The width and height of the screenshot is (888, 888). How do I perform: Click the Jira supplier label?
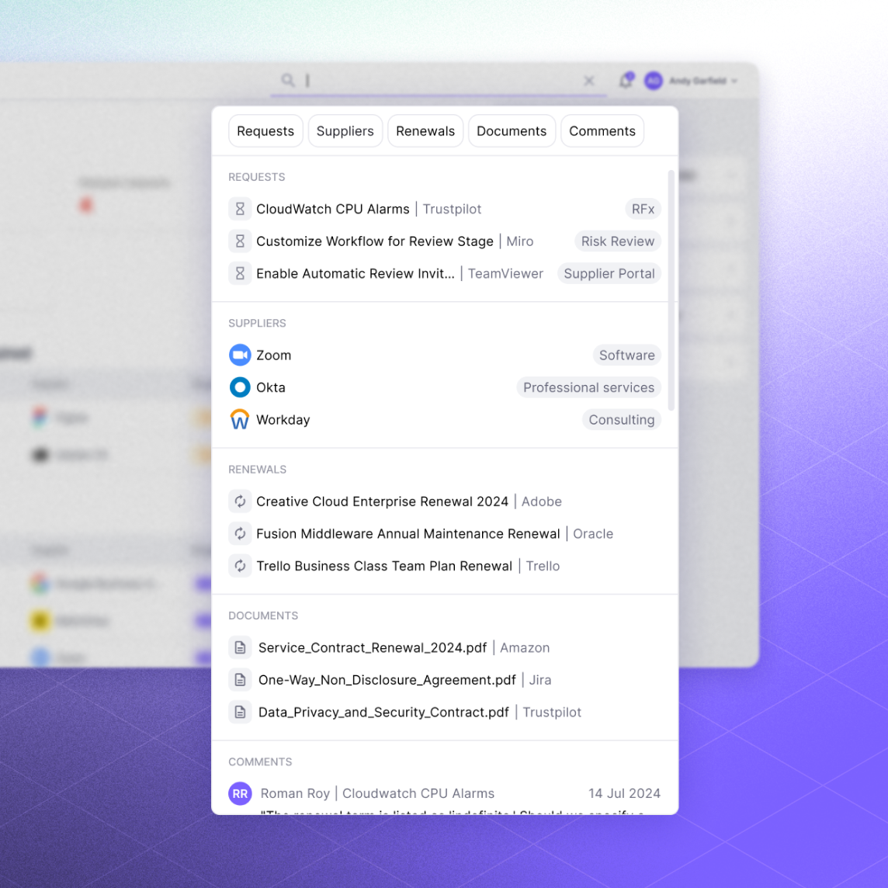[539, 680]
